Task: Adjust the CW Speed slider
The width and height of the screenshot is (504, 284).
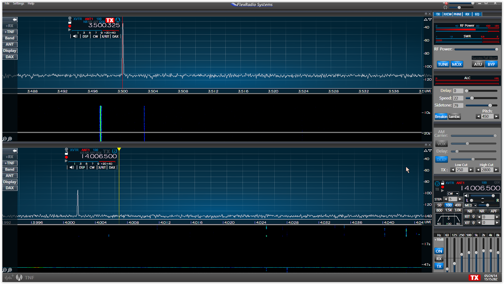Action: [x=482, y=98]
